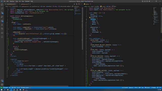Click the VS Code icon in the taskbar

[11, 90]
